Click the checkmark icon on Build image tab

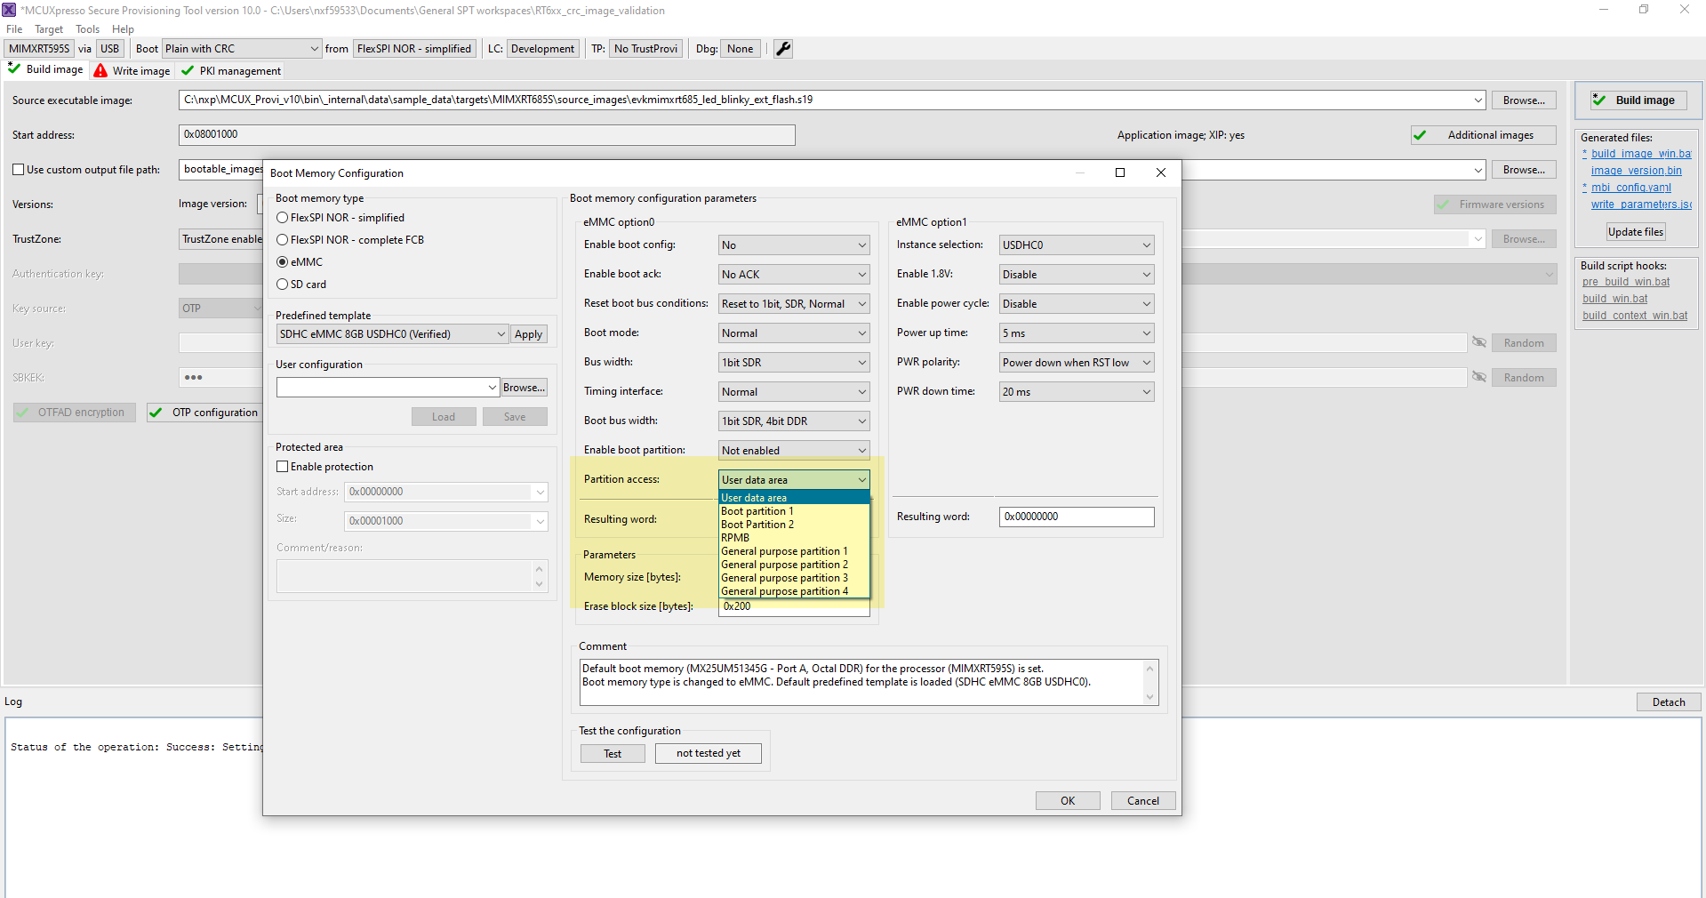[15, 68]
